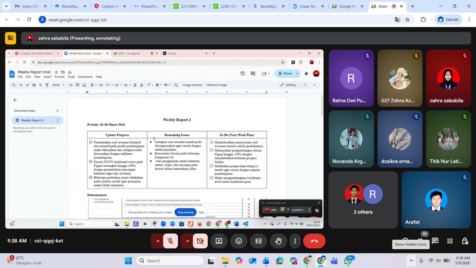Click Stop sharing in the shared screen bar

[185, 212]
